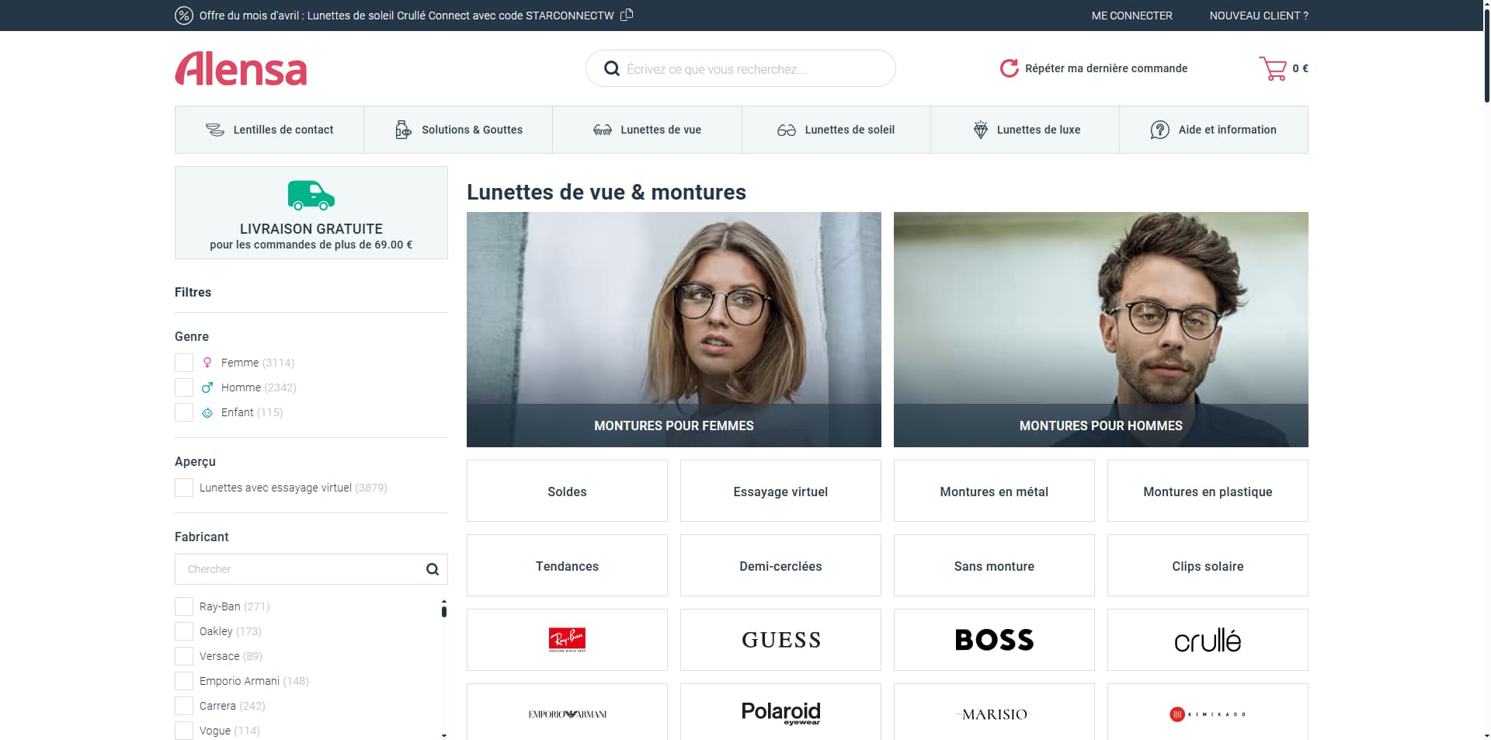Open the Sans monture category button
The height and width of the screenshot is (740, 1491).
[994, 565]
